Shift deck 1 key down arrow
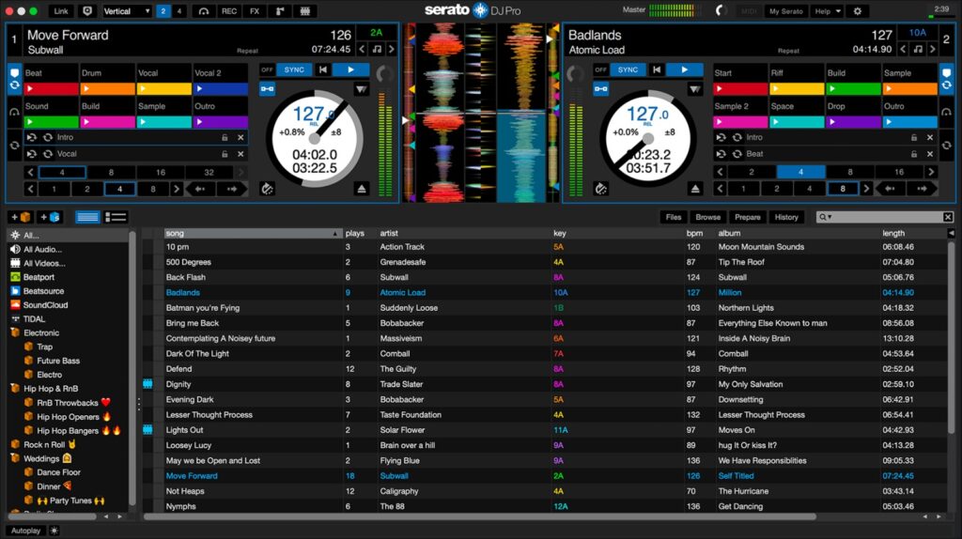The height and width of the screenshot is (539, 962). pos(362,49)
